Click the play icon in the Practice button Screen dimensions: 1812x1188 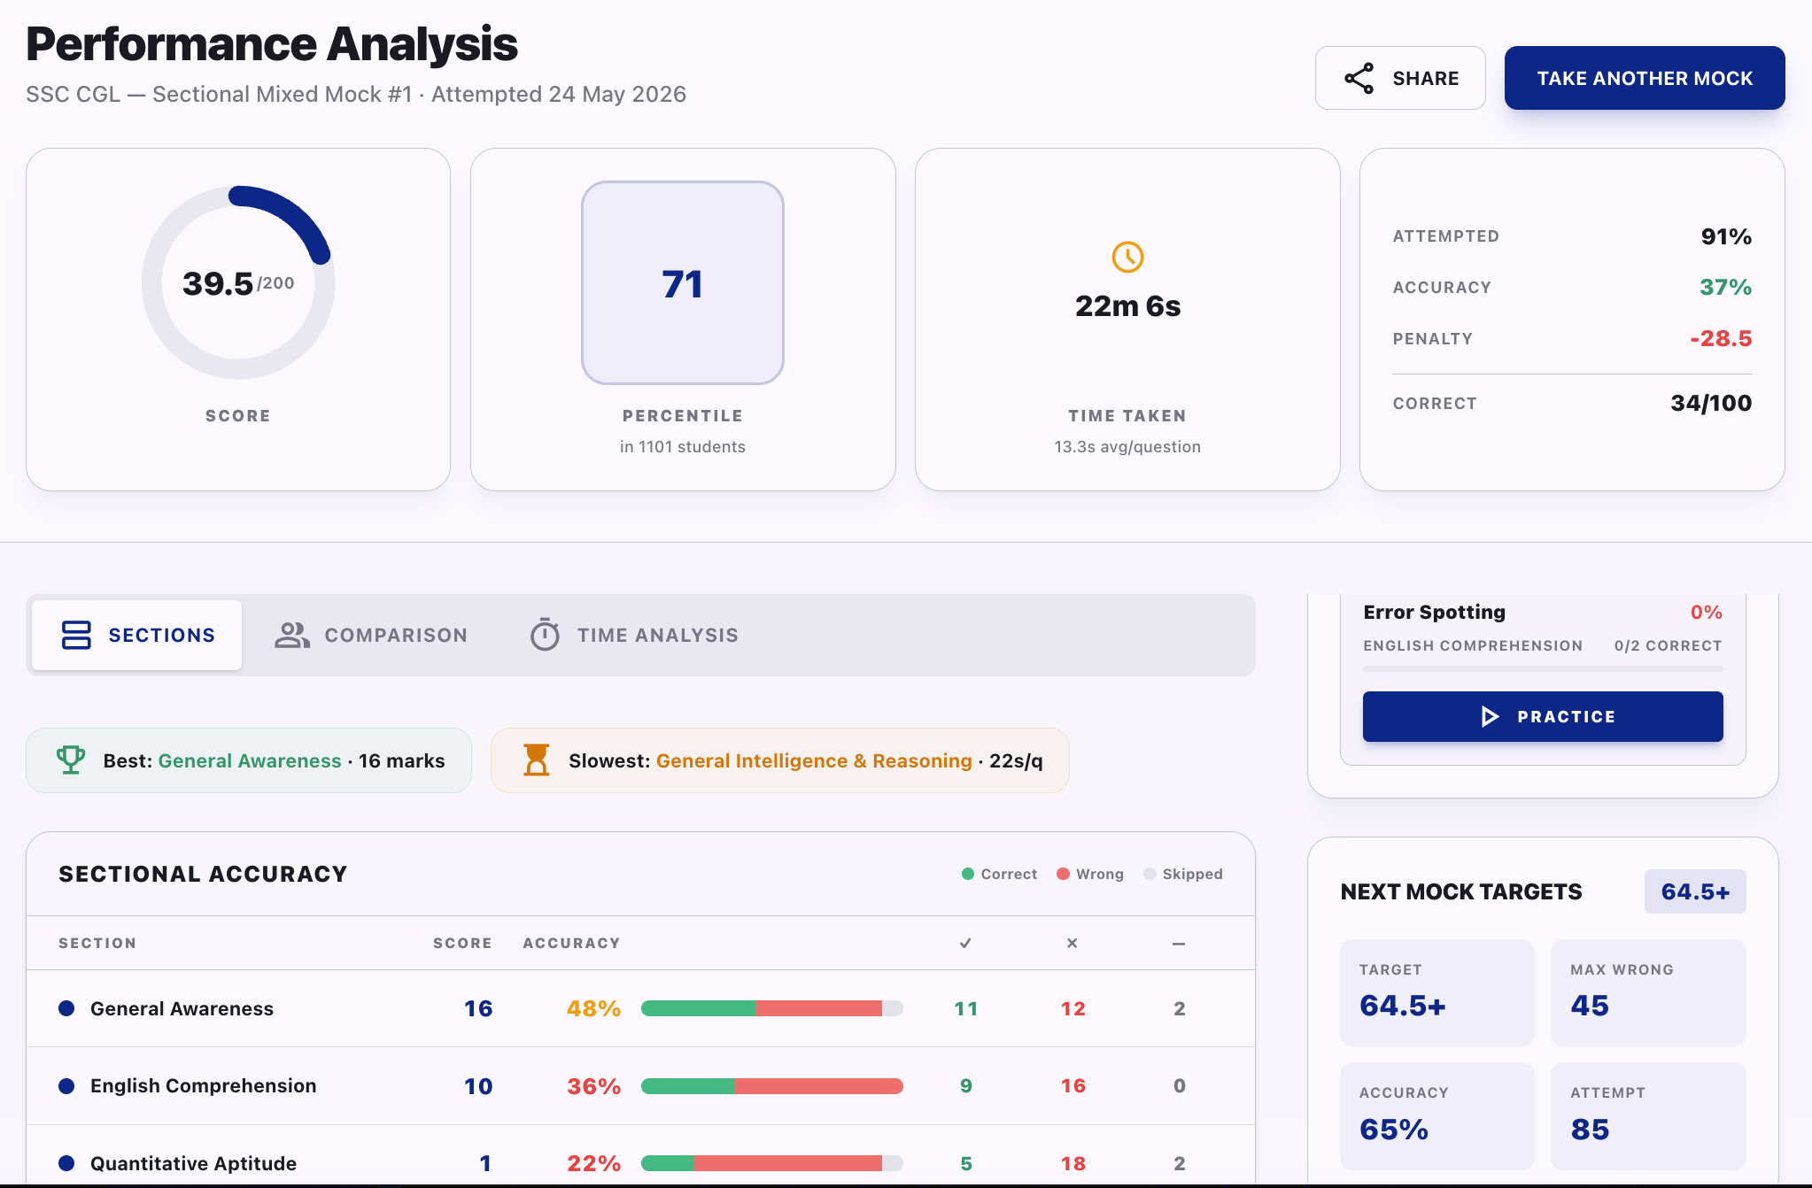point(1490,716)
